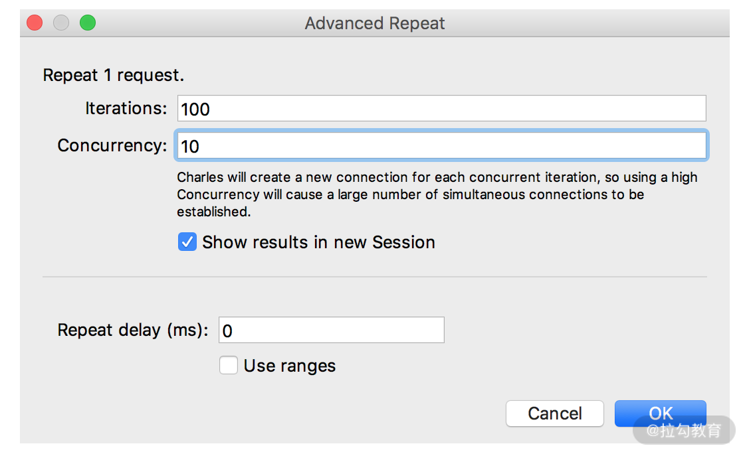Click the Advanced Repeat title bar text

tap(375, 23)
